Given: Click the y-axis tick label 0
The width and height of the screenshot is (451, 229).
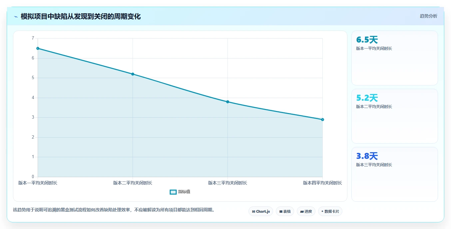Looking at the screenshot, I should [33, 177].
